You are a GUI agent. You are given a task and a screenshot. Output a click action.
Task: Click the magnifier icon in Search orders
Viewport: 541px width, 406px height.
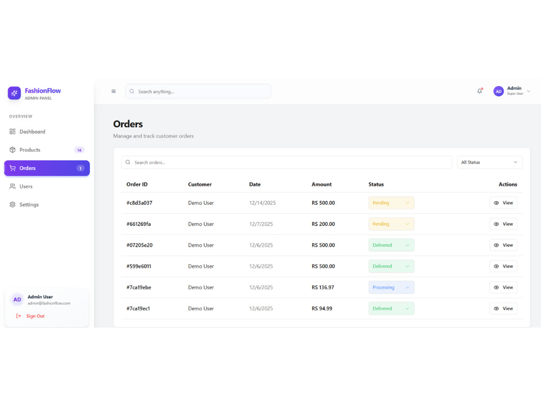pyautogui.click(x=128, y=162)
